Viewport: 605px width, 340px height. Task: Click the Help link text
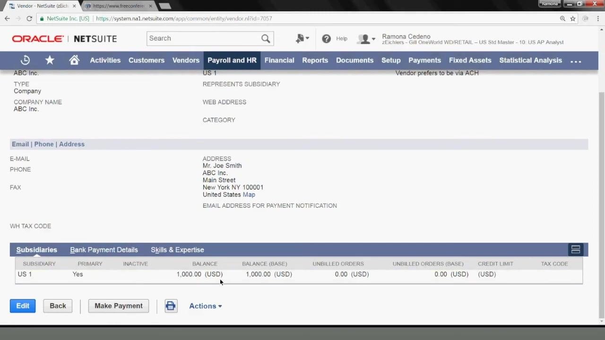click(x=342, y=39)
